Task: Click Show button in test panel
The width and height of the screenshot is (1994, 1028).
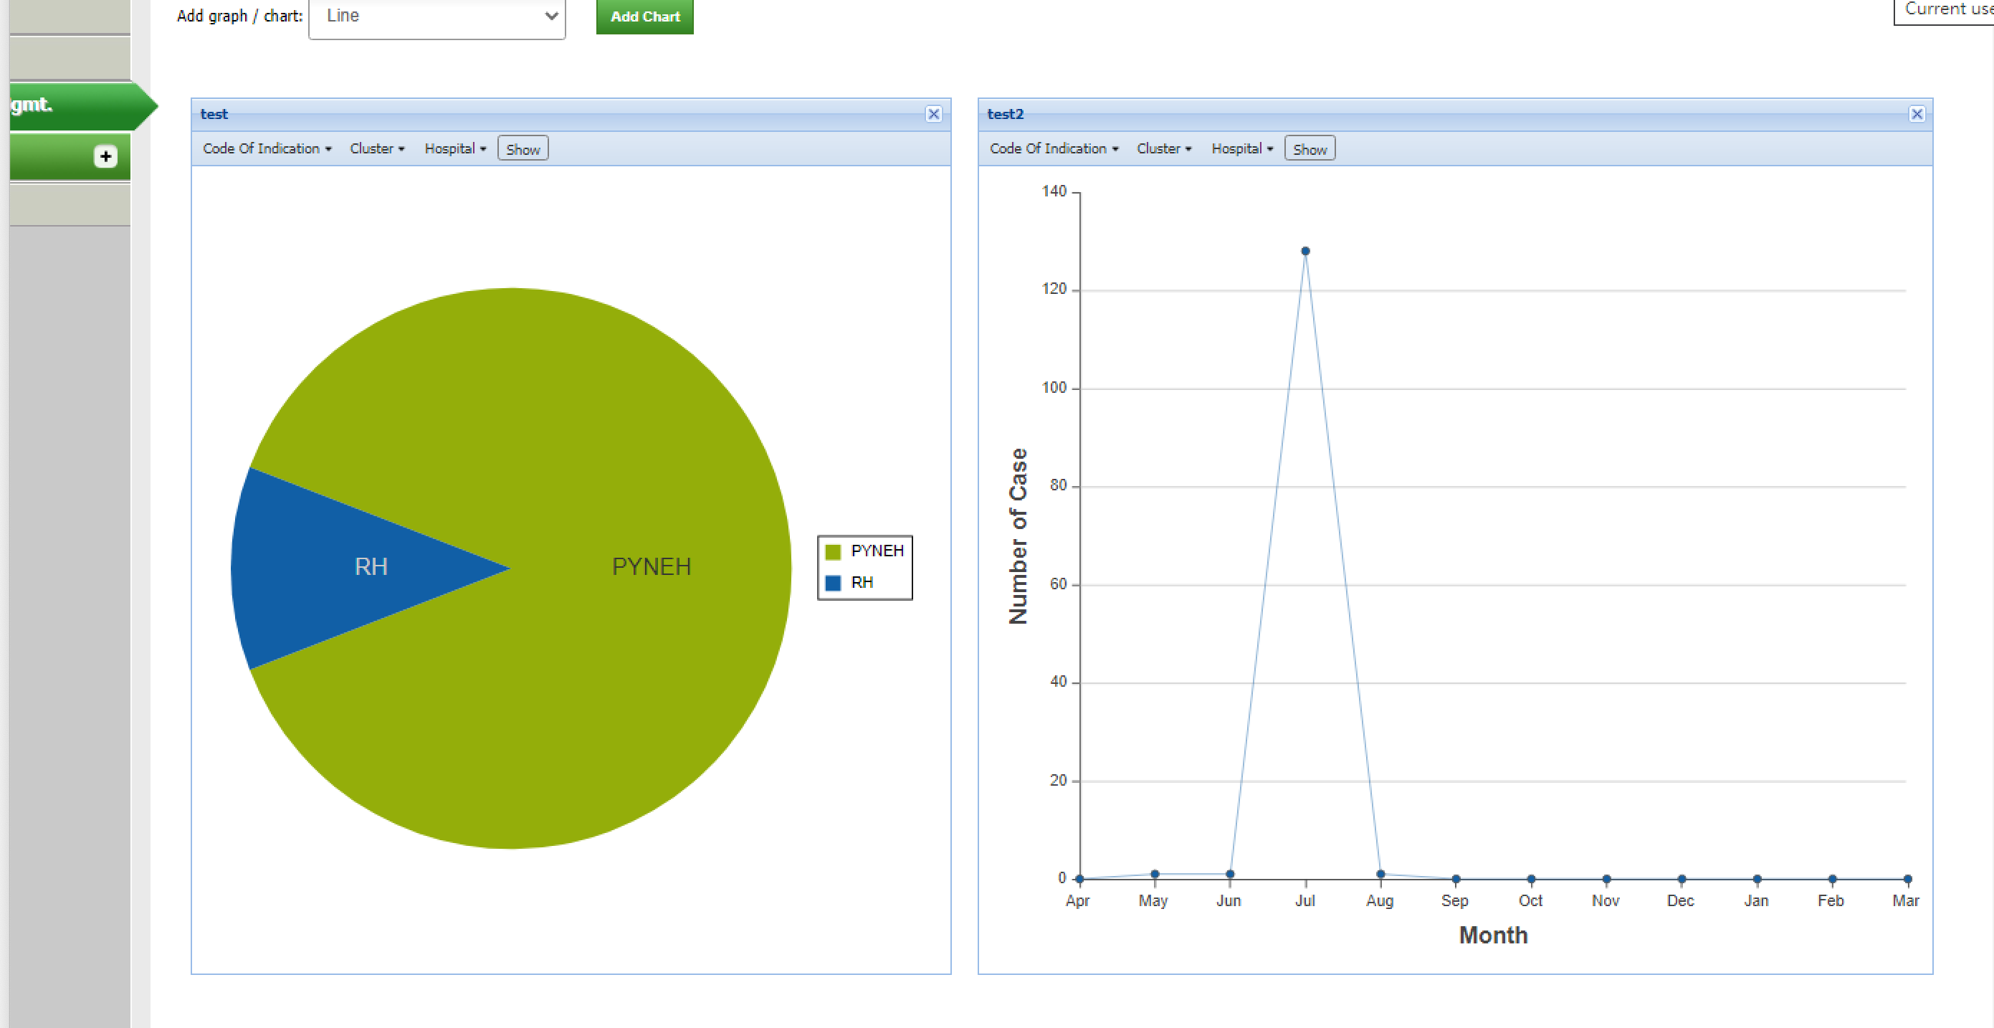Action: pyautogui.click(x=523, y=148)
